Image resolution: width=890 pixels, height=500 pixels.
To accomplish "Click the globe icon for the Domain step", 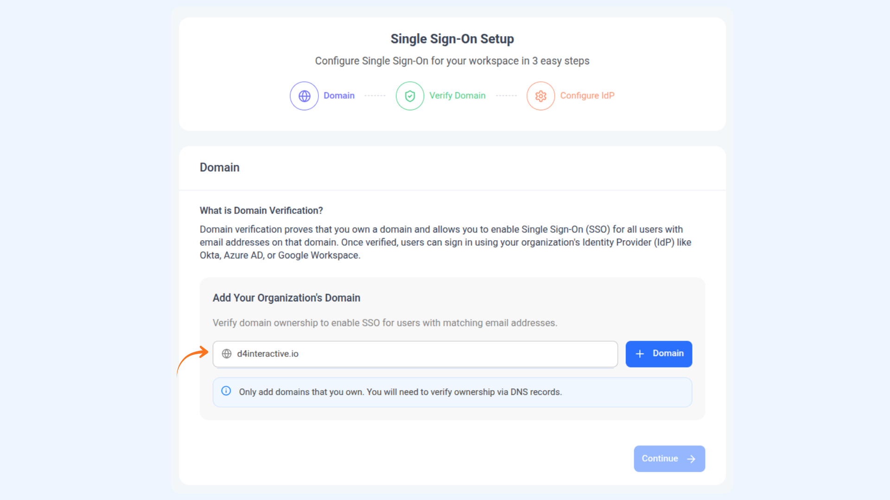I will 304,96.
